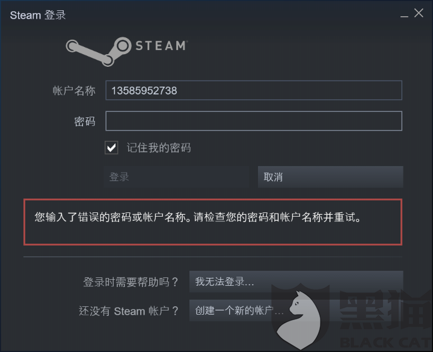Open 我无法登录... help option

[296, 282]
